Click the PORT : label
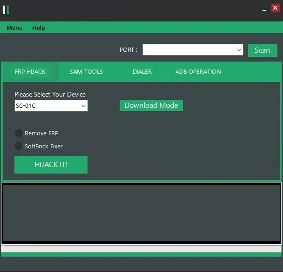Viewport: 283px width, 272px height. [x=128, y=50]
